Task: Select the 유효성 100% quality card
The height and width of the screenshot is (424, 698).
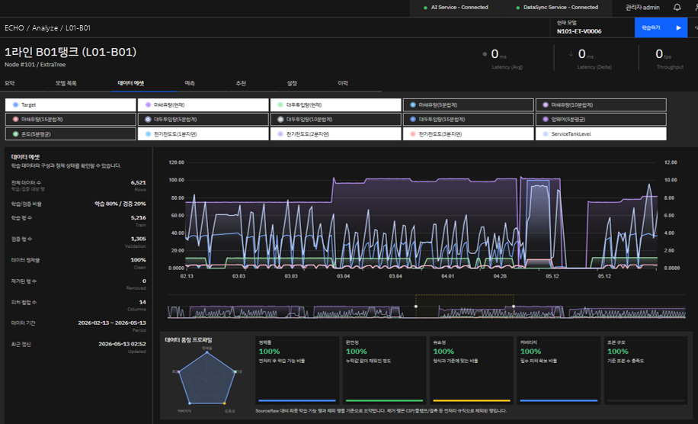Action: point(472,370)
